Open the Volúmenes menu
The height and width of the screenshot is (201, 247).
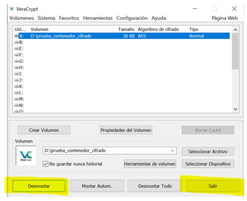tap(22, 18)
